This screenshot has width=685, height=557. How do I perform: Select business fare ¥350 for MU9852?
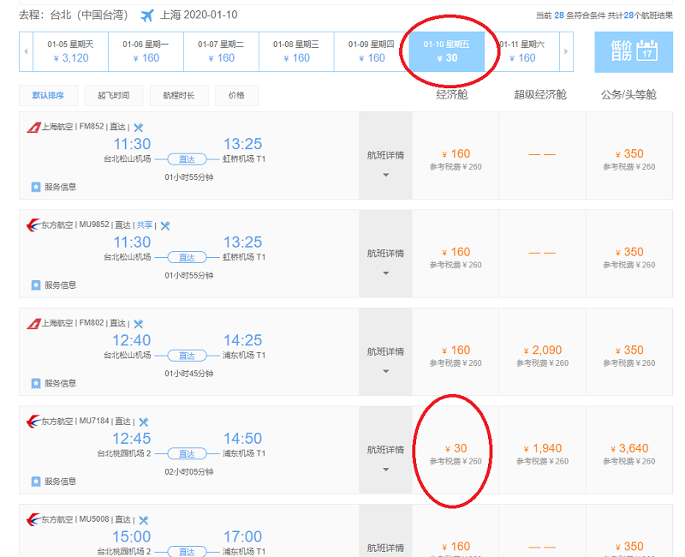pos(629,254)
